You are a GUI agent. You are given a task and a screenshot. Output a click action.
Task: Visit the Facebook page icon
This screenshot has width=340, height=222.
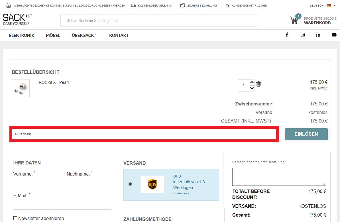(x=287, y=35)
